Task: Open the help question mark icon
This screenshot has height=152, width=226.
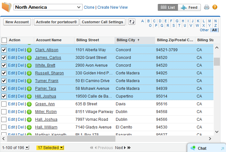Action: [215, 7]
